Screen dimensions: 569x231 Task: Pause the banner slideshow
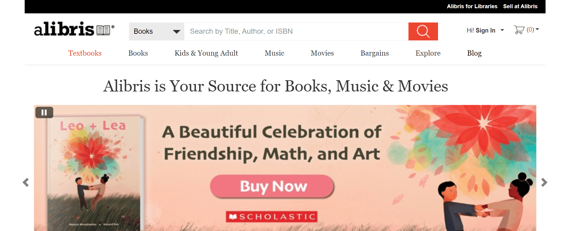coord(44,112)
